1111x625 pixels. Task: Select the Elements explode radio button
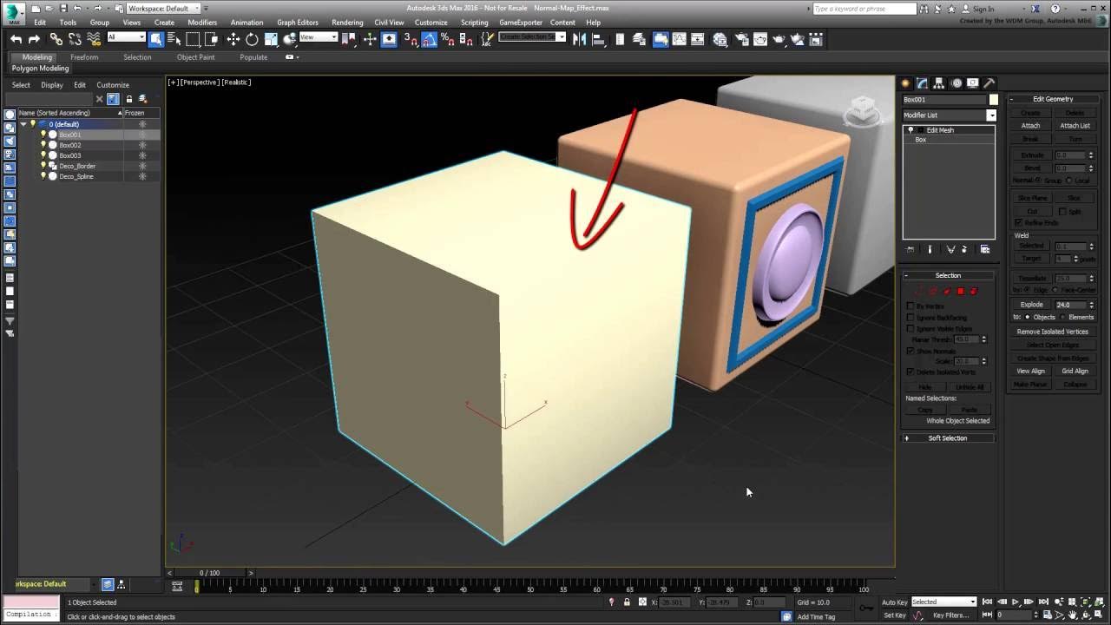coord(1063,317)
